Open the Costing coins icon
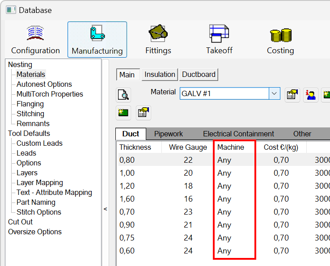 pos(280,39)
